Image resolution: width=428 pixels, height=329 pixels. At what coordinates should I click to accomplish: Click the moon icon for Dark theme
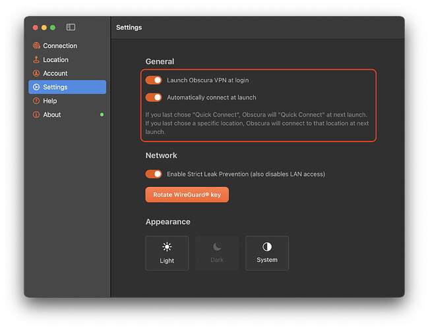click(x=217, y=247)
